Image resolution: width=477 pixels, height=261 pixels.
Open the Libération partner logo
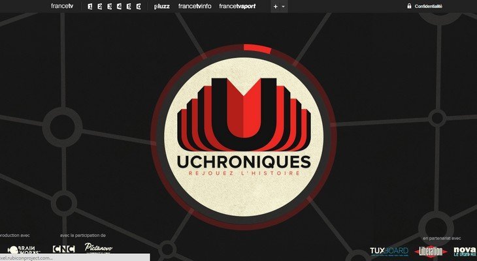coord(431,251)
